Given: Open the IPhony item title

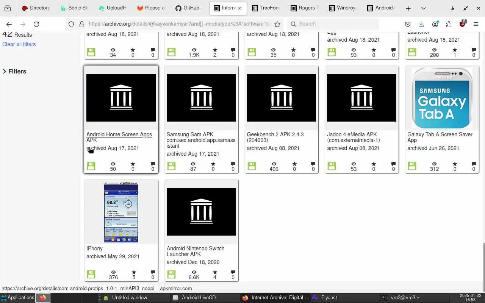Looking at the screenshot, I should click(x=94, y=248).
